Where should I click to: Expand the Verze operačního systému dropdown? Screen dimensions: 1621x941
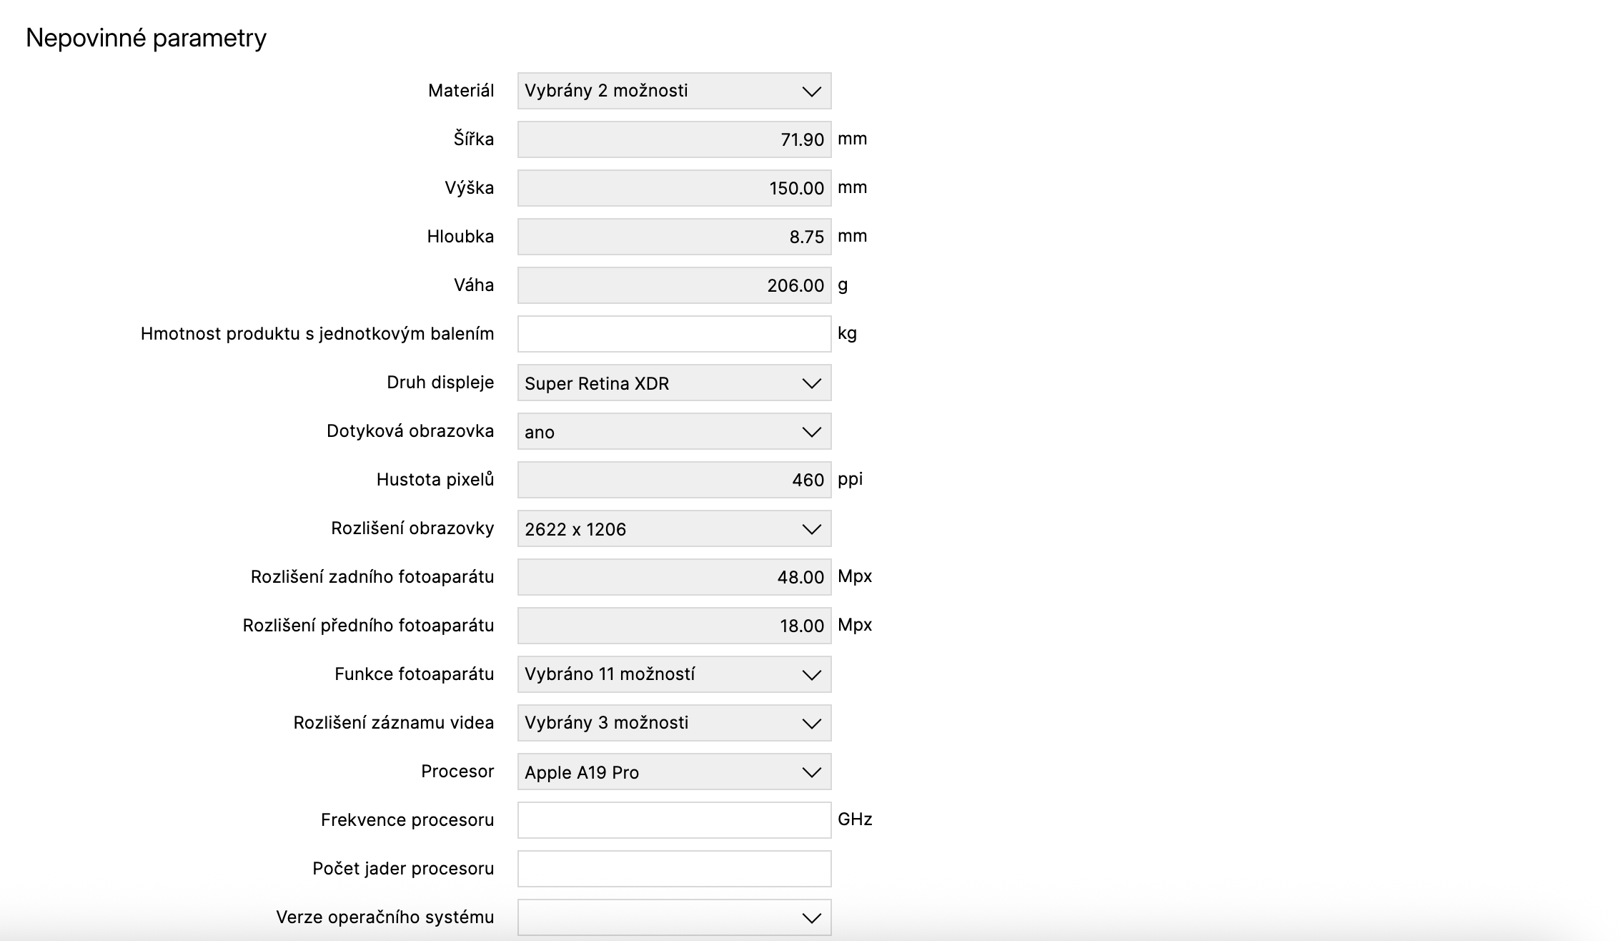click(x=673, y=917)
